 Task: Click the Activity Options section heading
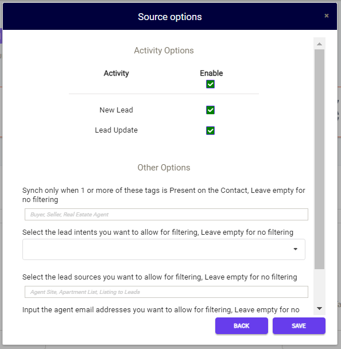pos(164,51)
